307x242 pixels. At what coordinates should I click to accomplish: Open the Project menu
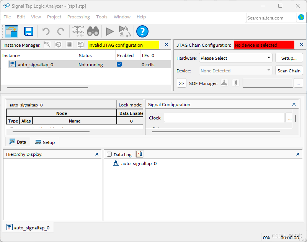coord(54,17)
